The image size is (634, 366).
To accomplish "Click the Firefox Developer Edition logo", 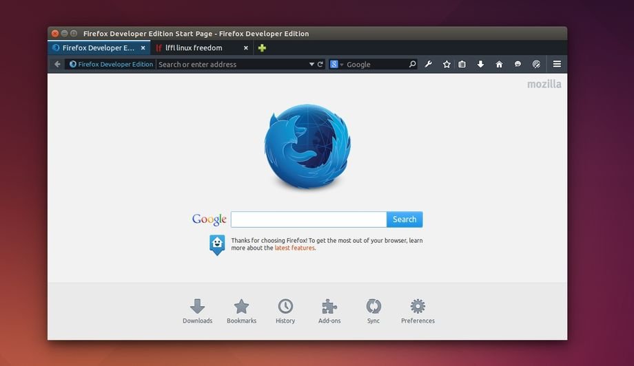I will (307, 147).
